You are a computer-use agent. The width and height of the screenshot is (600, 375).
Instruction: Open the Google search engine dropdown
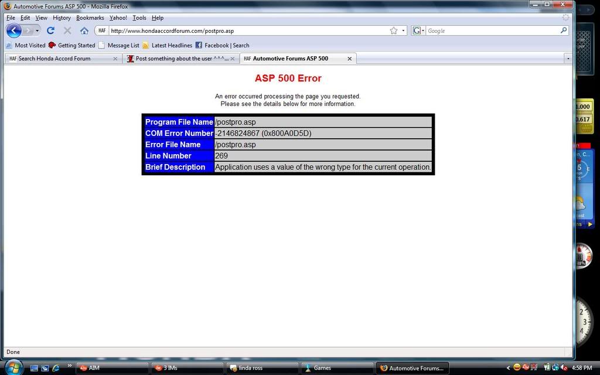[424, 30]
